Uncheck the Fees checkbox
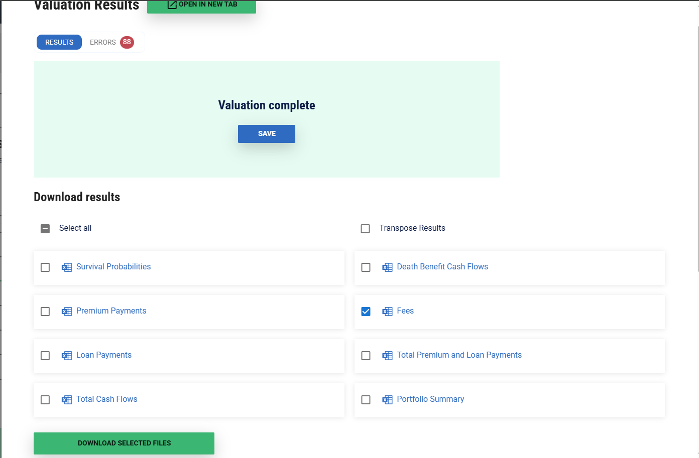Screen dimensions: 699x458 (366, 312)
